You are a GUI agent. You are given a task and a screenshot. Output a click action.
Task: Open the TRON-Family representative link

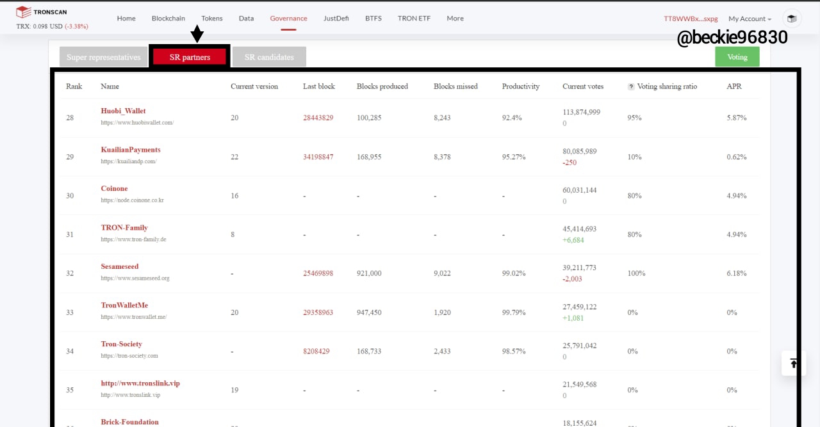124,227
